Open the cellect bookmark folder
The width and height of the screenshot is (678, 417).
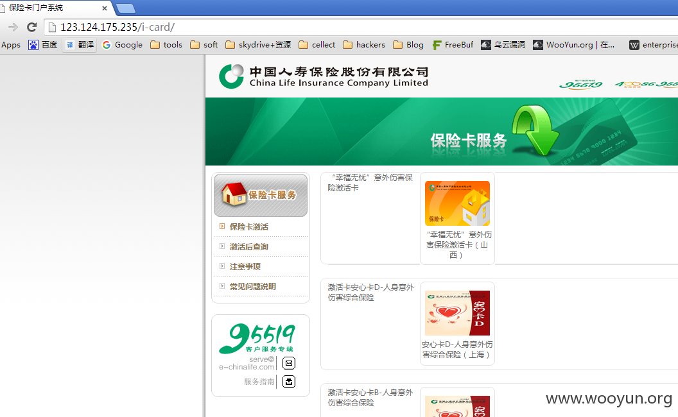pos(317,44)
